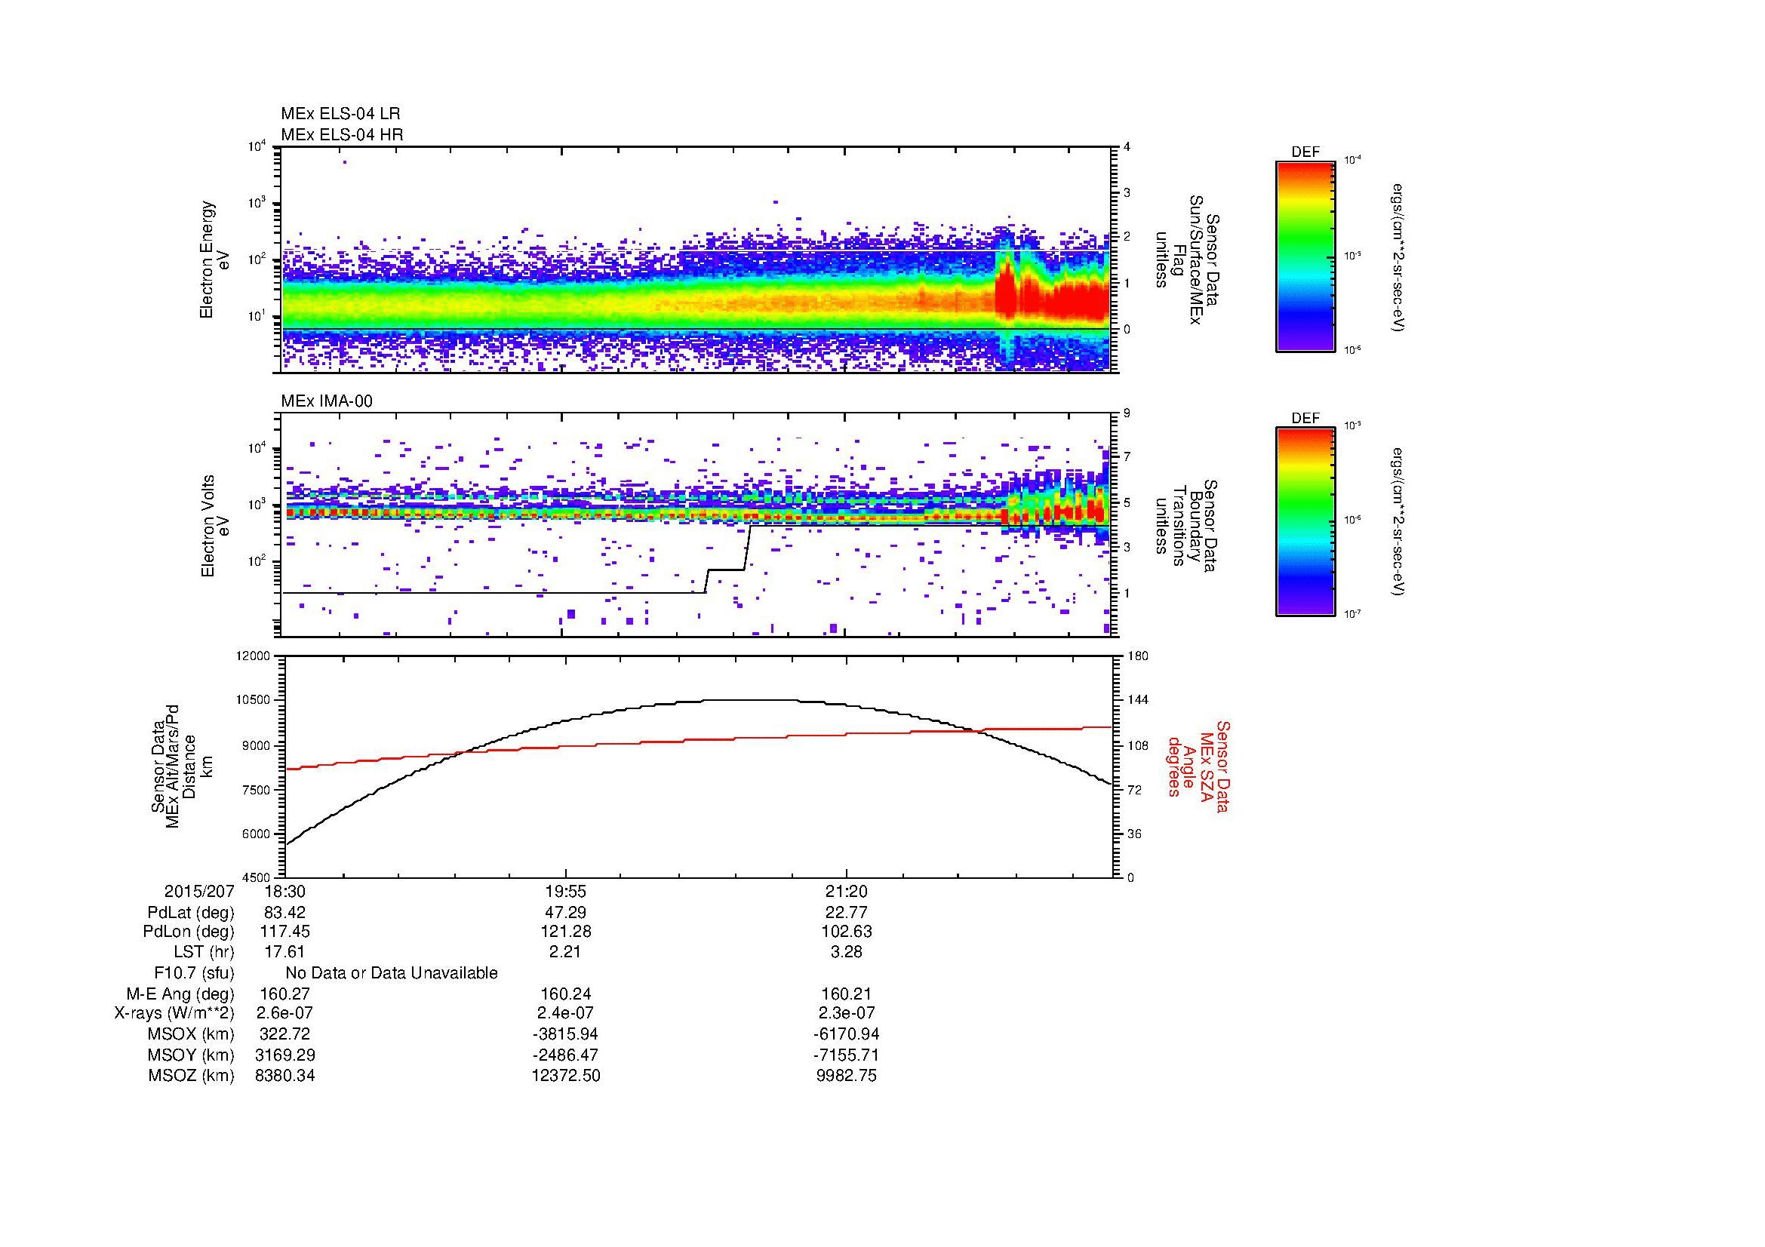Click the PdLon value '117.45'
Screen dimensions: 1765x1247
[284, 932]
